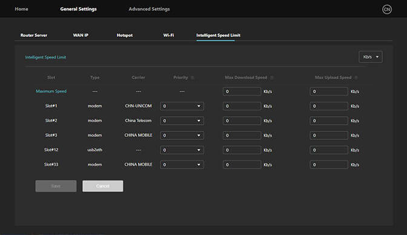
Task: Switch to the WAN IP tab
Action: click(81, 35)
